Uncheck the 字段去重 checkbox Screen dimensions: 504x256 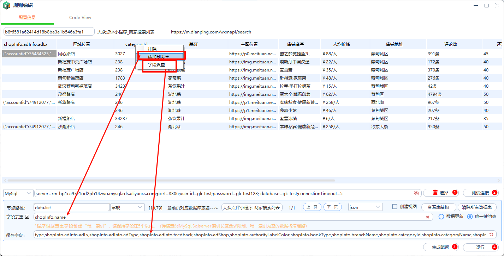pos(27,217)
